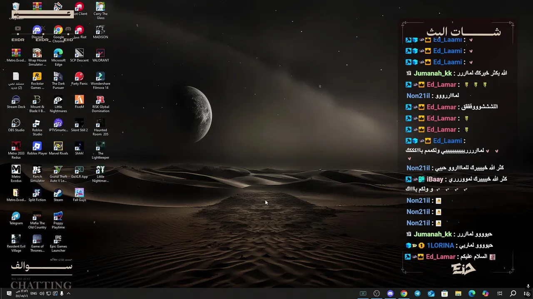Launch Split Fiction shortcut
This screenshot has width=533, height=299.
pos(37,195)
